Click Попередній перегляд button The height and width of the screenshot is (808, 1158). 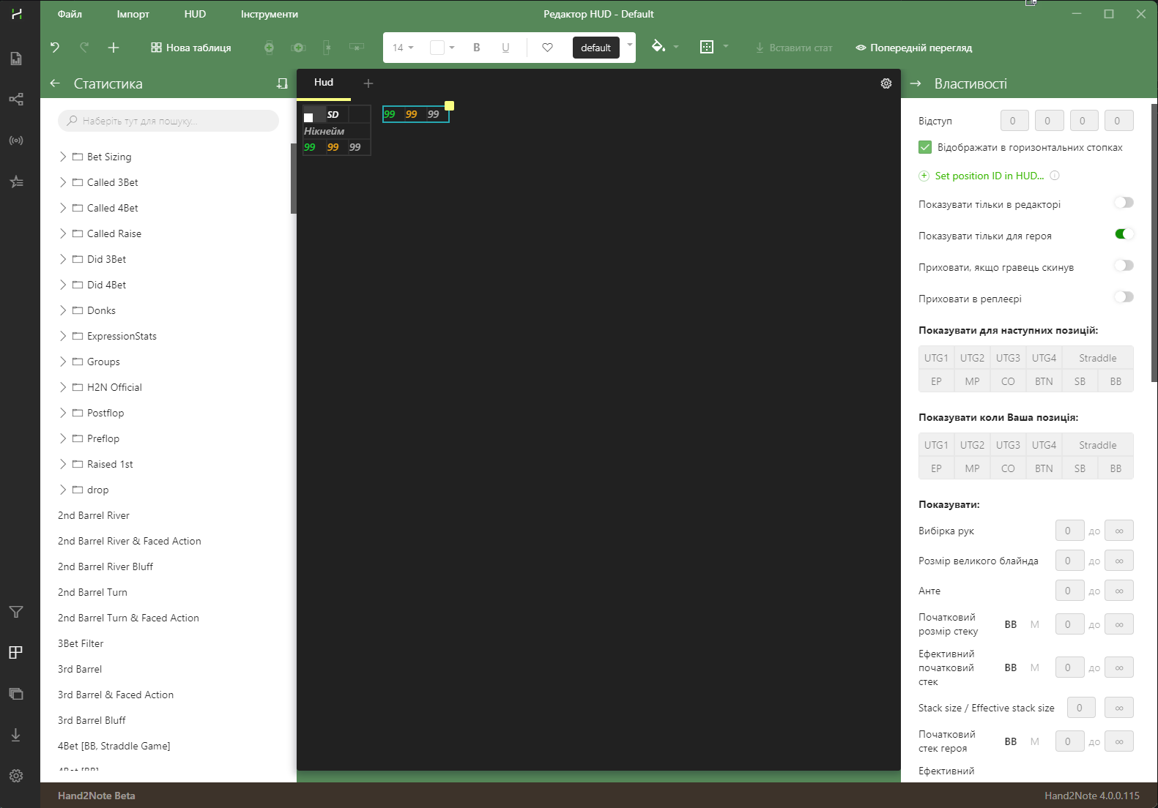[913, 48]
